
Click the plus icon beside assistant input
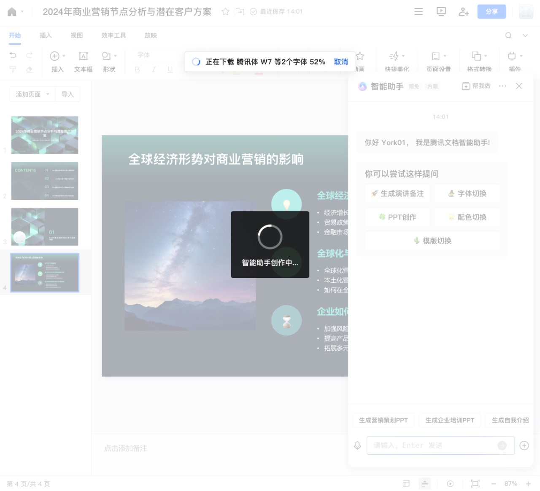[x=524, y=445]
